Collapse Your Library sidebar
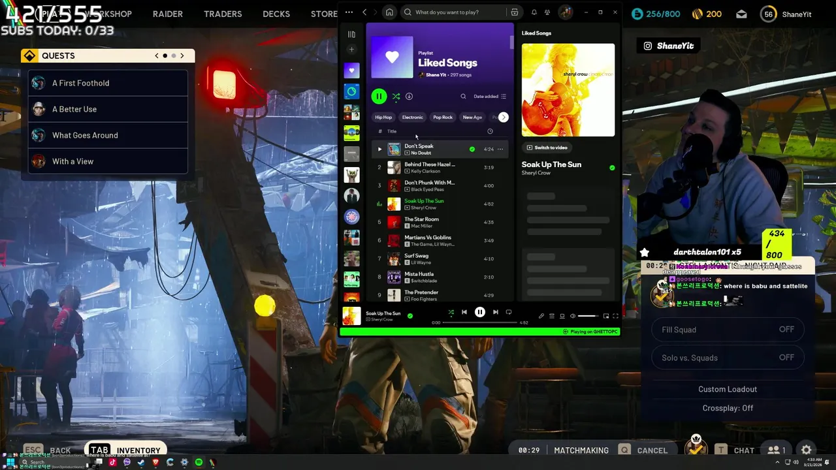Viewport: 836px width, 470px height. 351,34
